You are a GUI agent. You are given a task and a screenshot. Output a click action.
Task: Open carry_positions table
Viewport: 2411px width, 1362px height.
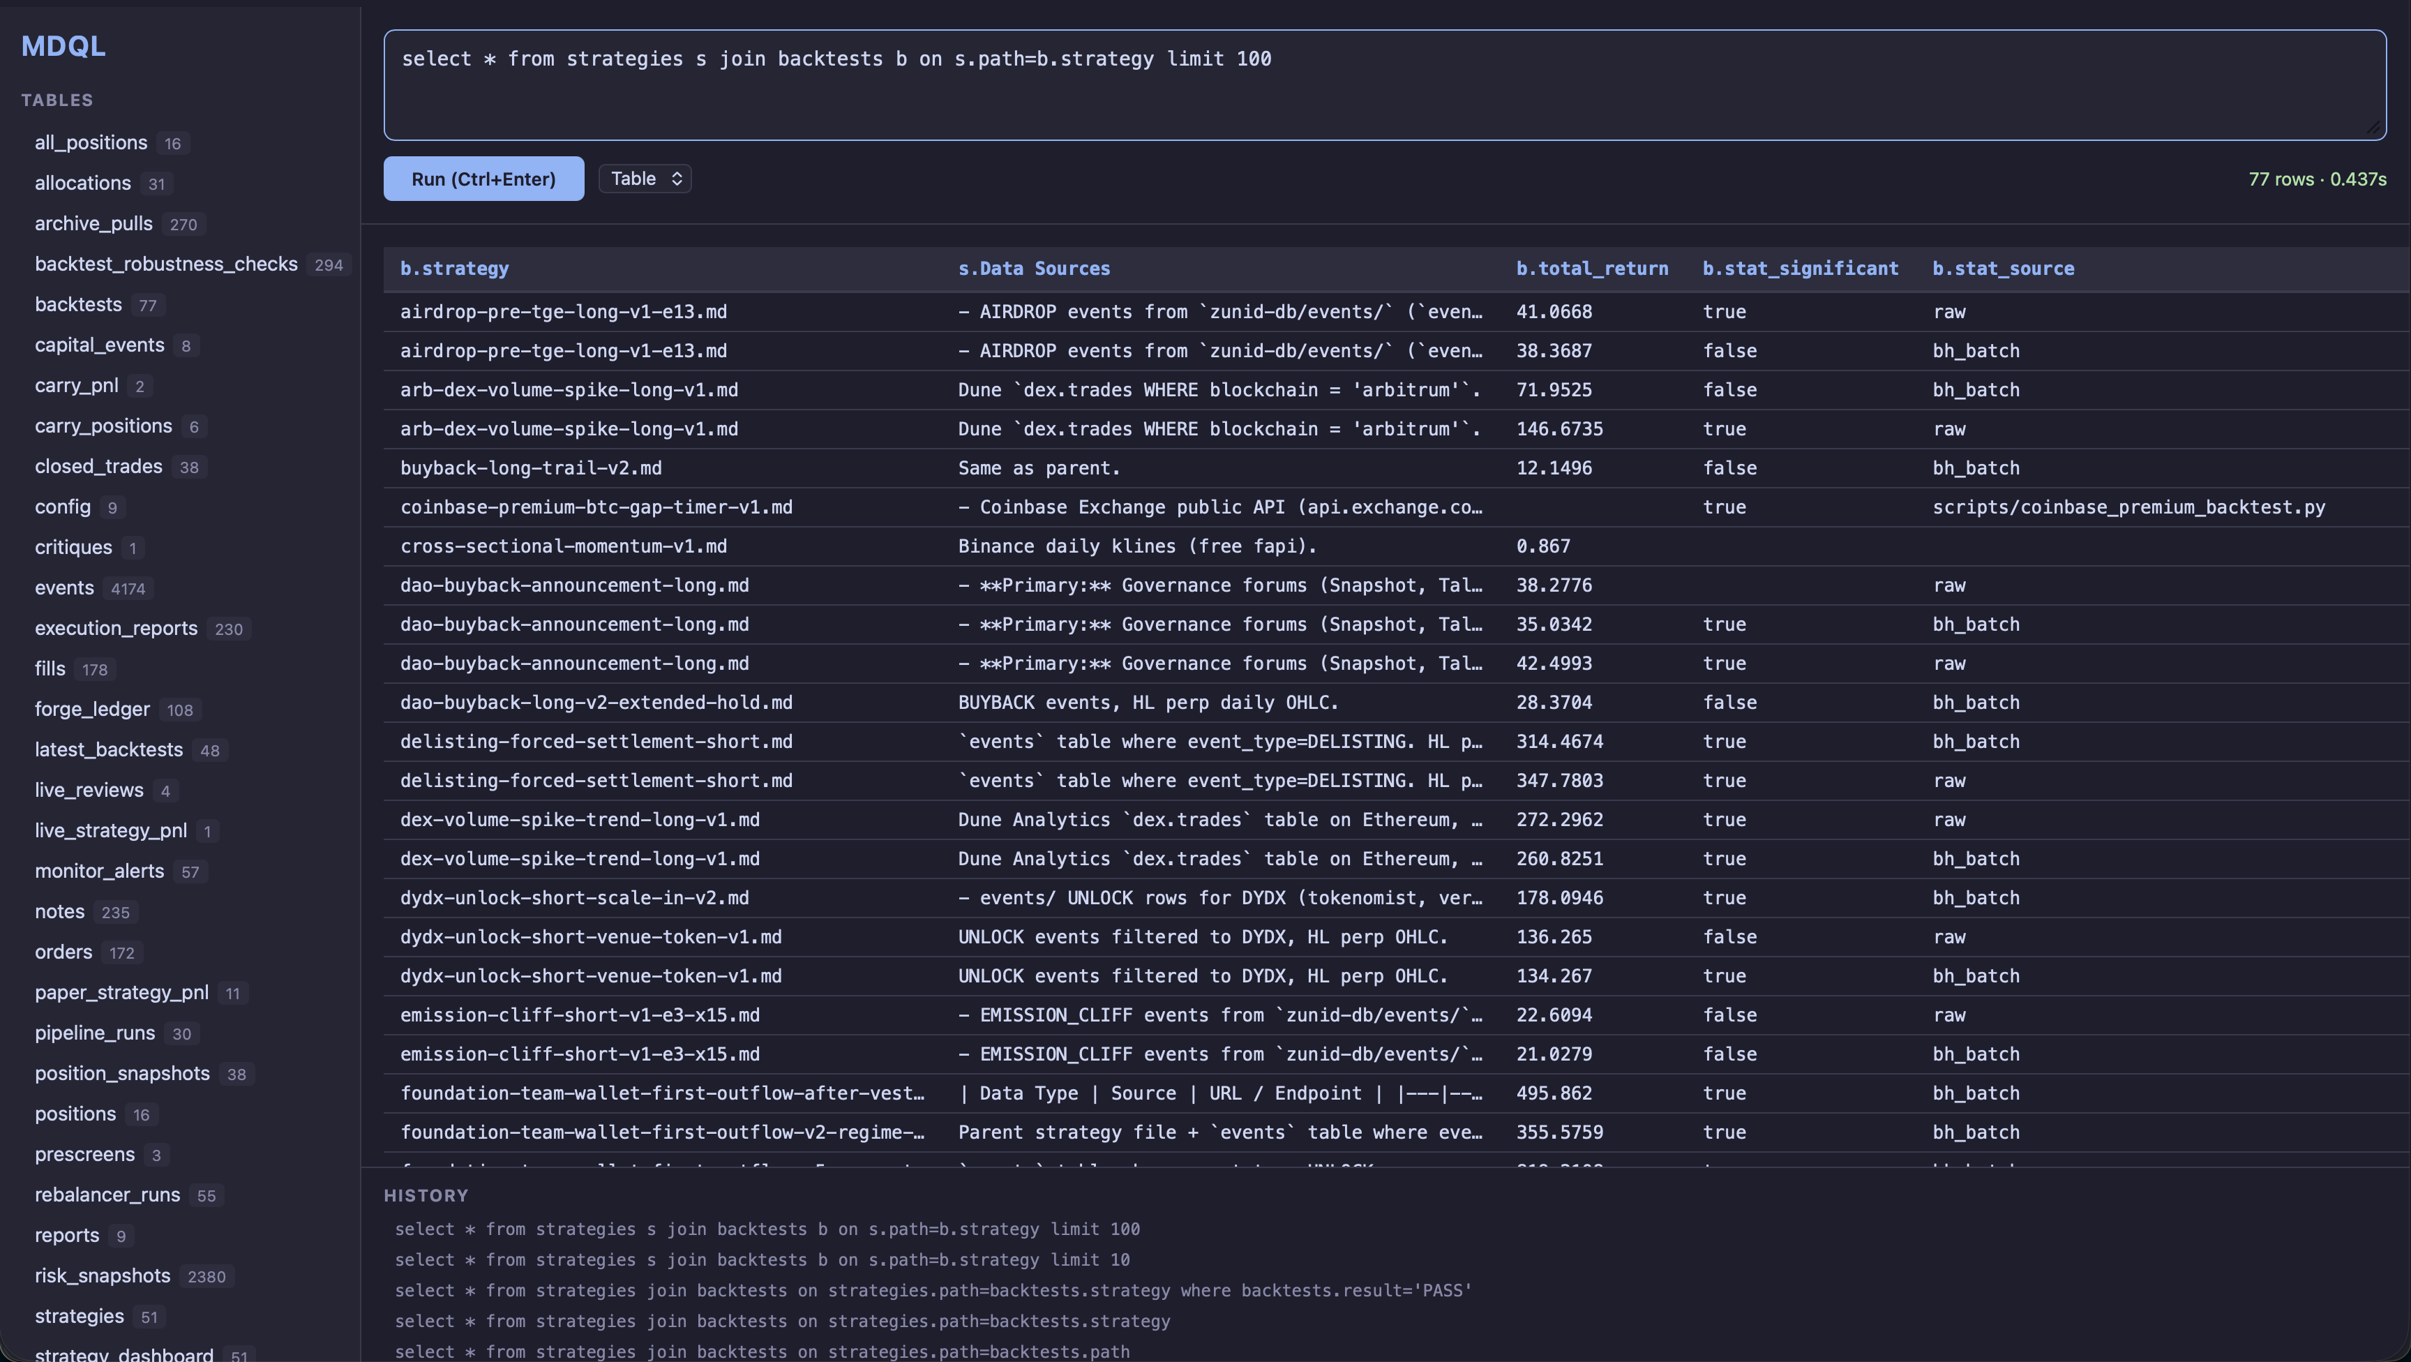103,426
